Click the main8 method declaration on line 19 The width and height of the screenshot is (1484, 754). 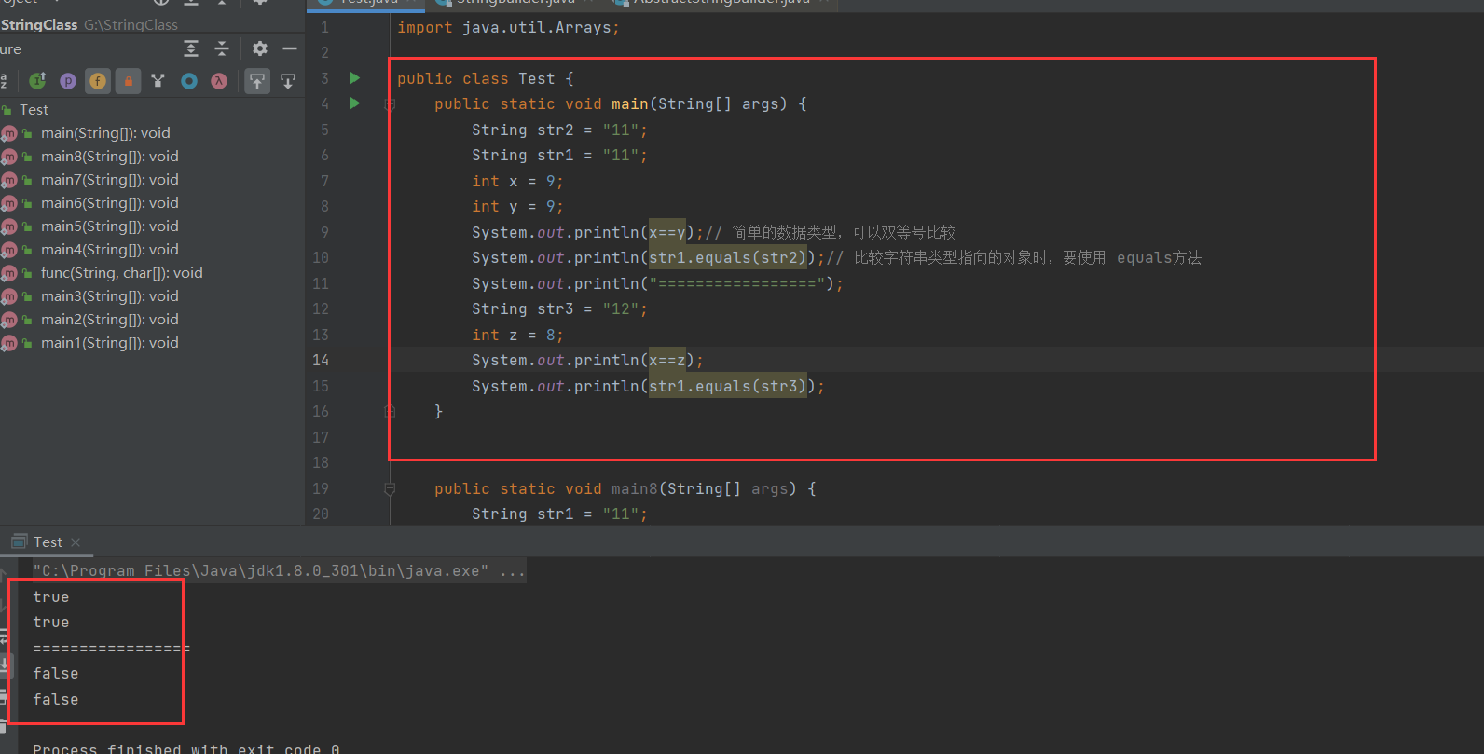625,488
